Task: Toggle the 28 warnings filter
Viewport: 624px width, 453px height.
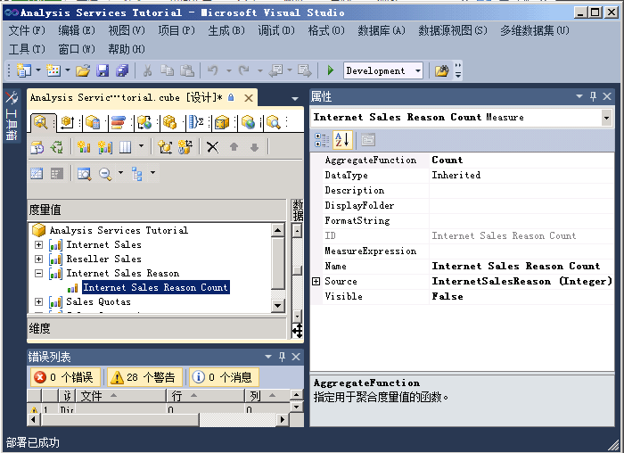Action: 142,377
